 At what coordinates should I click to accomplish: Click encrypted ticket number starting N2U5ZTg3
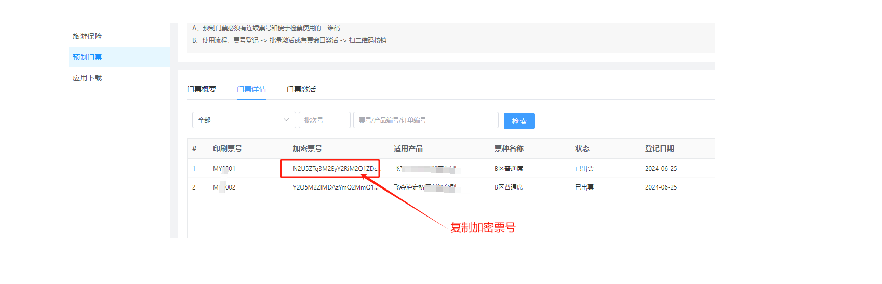point(336,169)
